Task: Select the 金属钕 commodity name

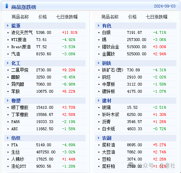Action: click(108, 54)
